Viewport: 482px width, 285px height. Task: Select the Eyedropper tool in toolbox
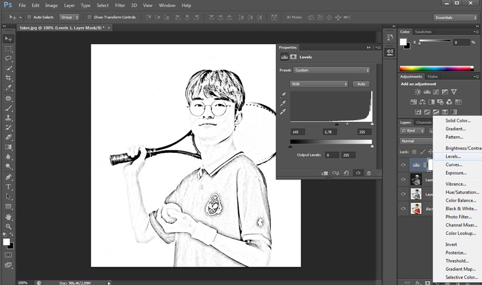(x=8, y=88)
